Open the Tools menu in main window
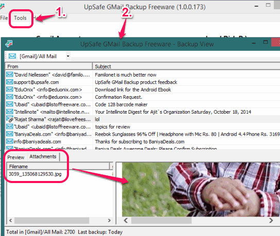Image resolution: width=280 pixels, height=236 pixels. [x=20, y=18]
